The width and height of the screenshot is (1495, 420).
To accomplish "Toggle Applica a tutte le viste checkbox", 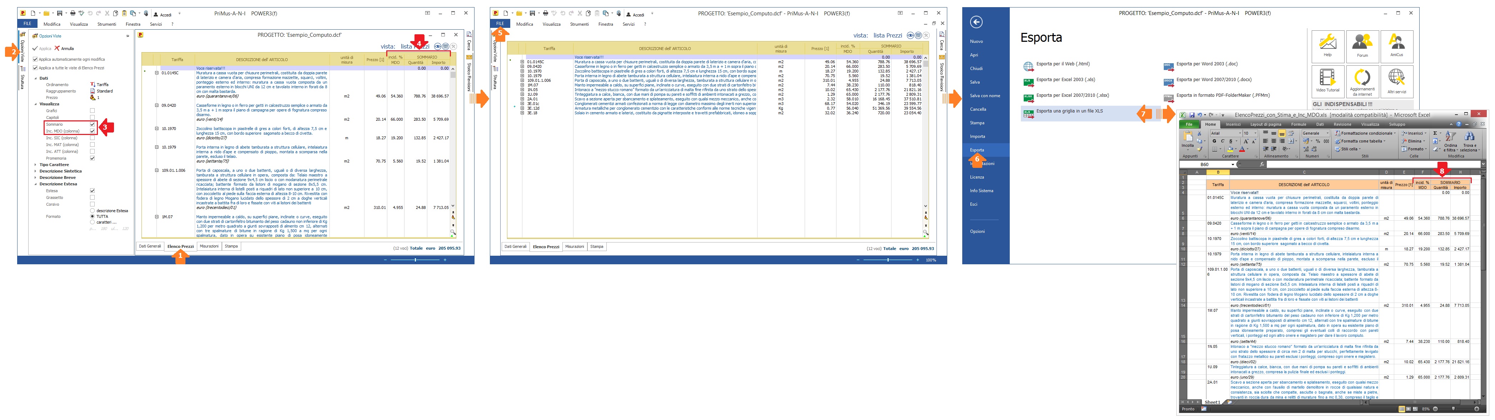I will (x=35, y=68).
